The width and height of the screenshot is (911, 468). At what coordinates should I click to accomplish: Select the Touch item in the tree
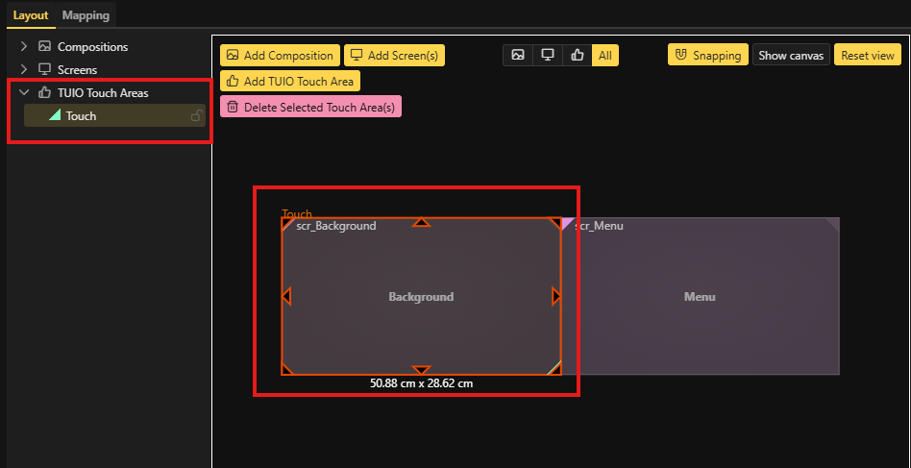click(x=82, y=116)
